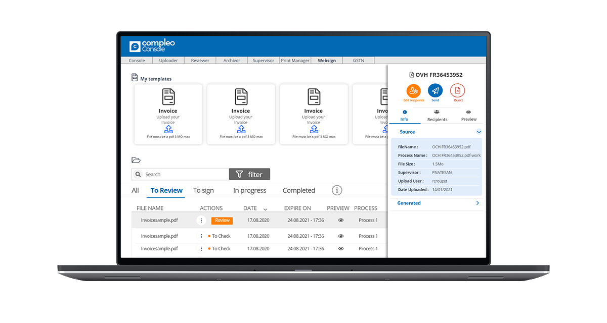Click the orange Edit recipients icon
This screenshot has height=323, width=607.
414,91
